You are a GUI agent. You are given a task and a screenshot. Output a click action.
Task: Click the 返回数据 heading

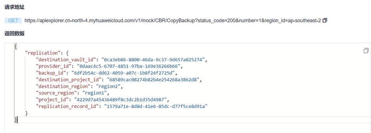tap(14, 33)
